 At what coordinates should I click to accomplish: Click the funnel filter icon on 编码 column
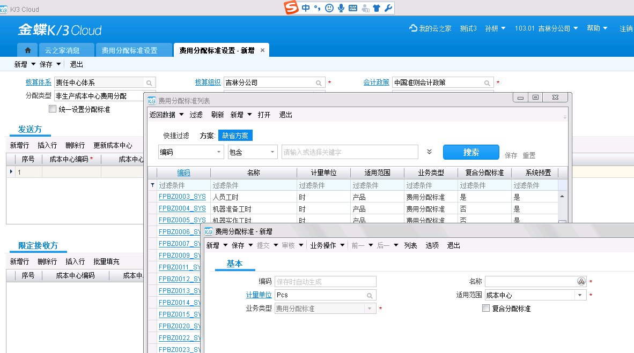[153, 185]
